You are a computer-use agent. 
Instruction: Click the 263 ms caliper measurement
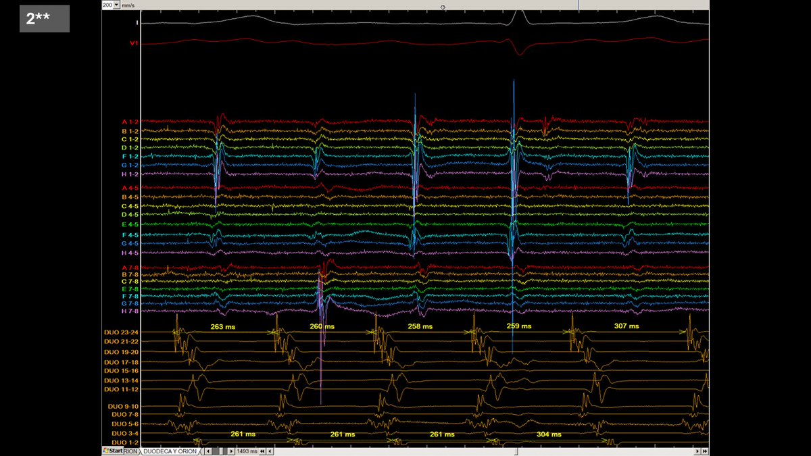pyautogui.click(x=222, y=326)
